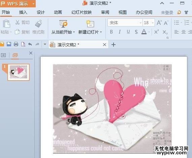Click the shirt skin icon
Image resolution: width=192 pixels, height=158 pixels.
186,12
